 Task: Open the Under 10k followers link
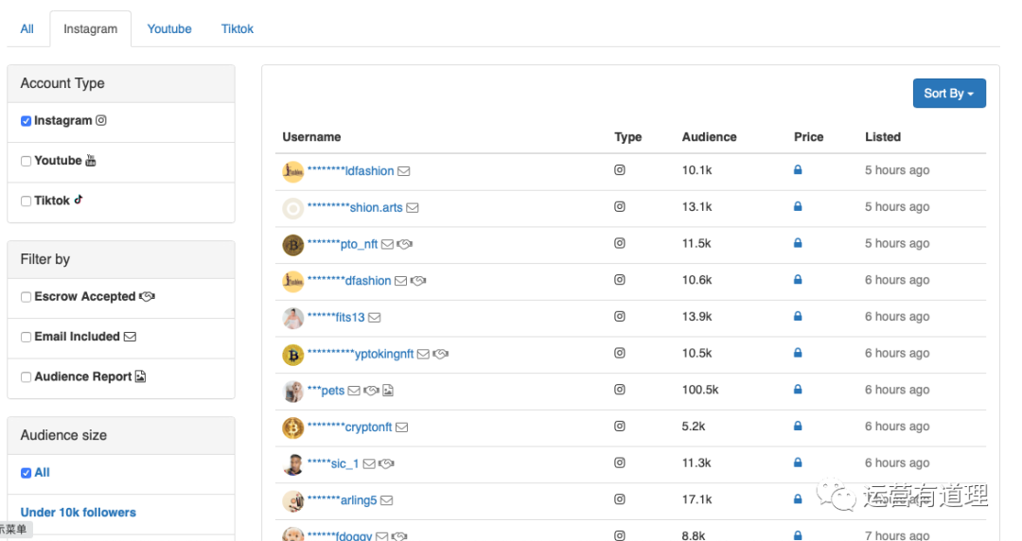[x=78, y=513]
